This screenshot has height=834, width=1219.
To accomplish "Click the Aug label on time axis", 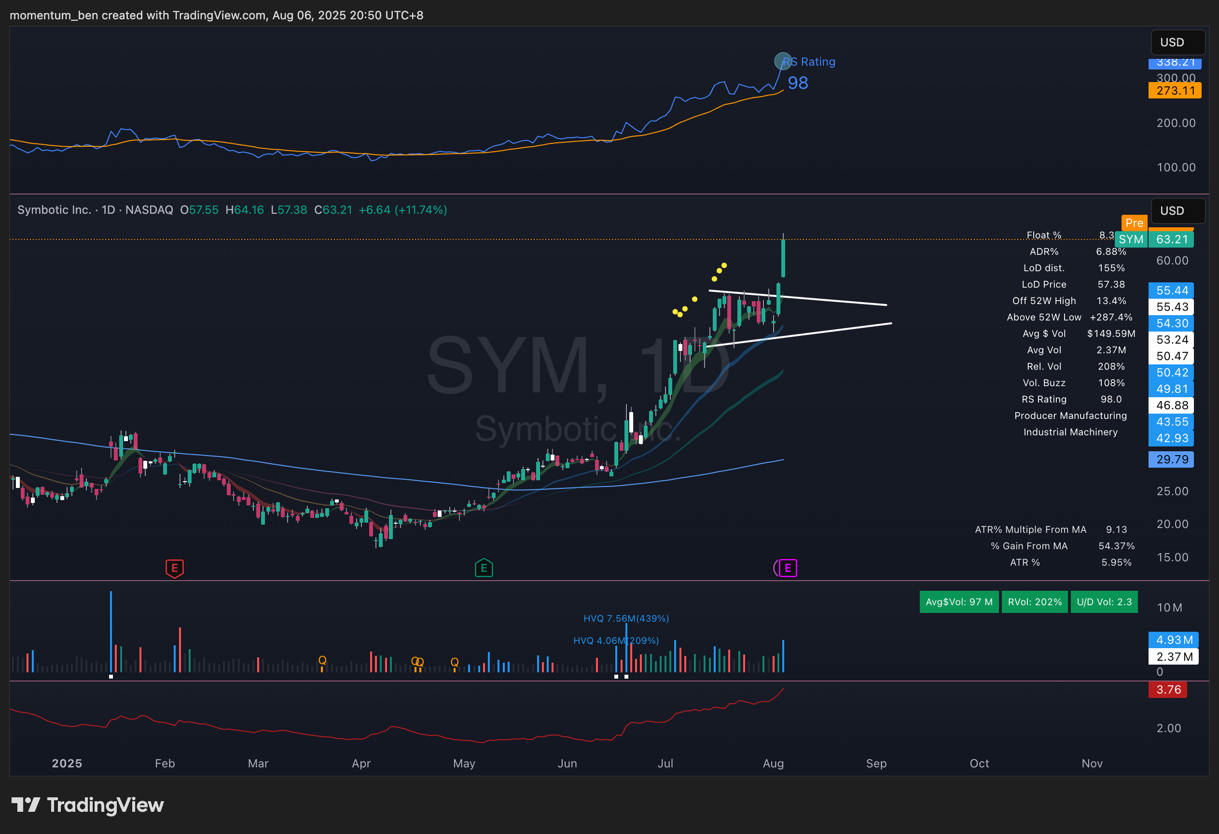I will [773, 763].
